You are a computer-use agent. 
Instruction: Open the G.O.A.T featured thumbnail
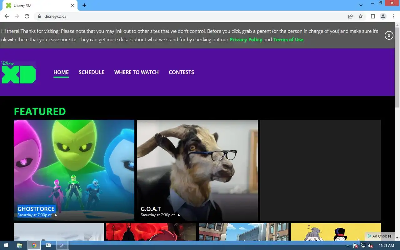click(x=197, y=170)
